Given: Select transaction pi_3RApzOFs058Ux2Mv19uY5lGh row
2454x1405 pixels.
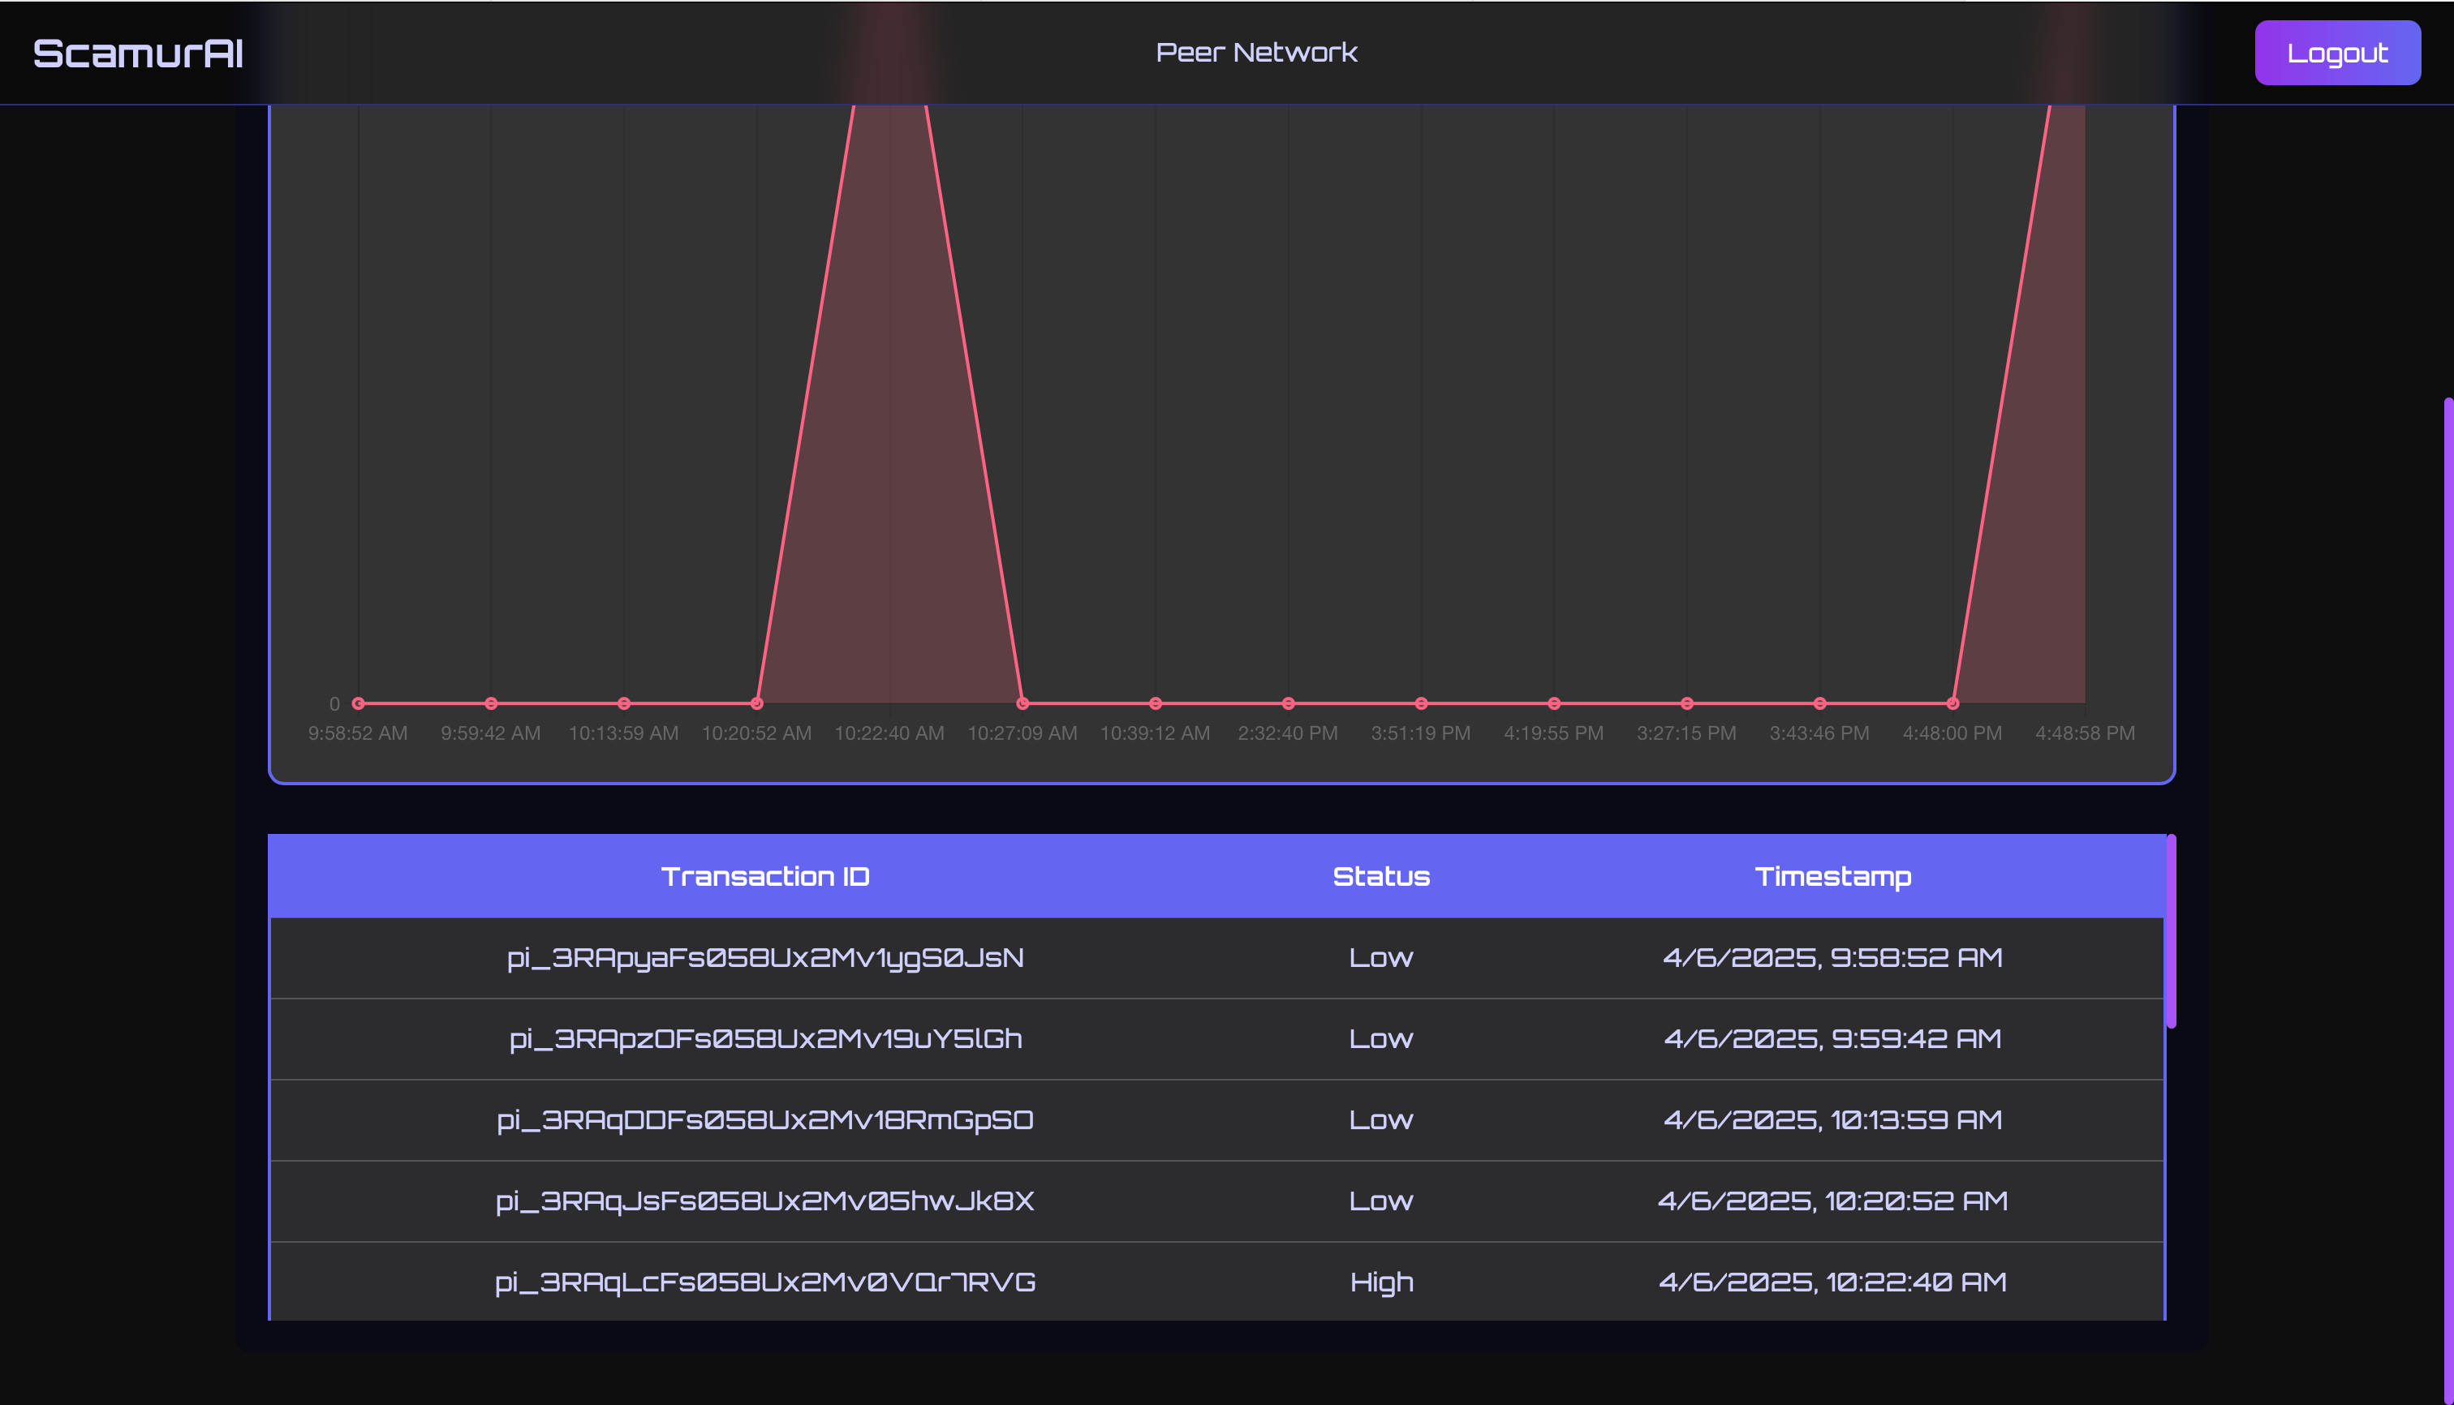Looking at the screenshot, I should click(764, 1039).
